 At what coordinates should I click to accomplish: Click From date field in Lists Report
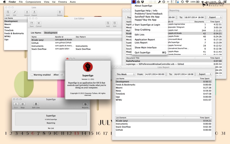point(155,74)
